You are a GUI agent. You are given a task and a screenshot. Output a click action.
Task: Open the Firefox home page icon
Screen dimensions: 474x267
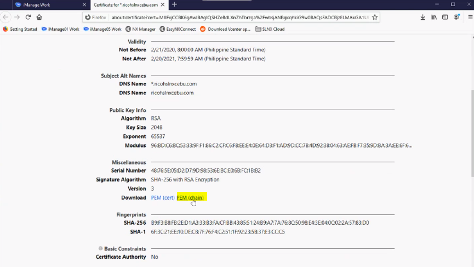pos(39,17)
